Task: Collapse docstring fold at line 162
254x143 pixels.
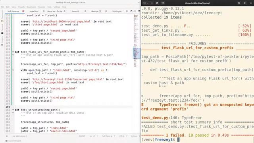Action: click(x=13, y=113)
